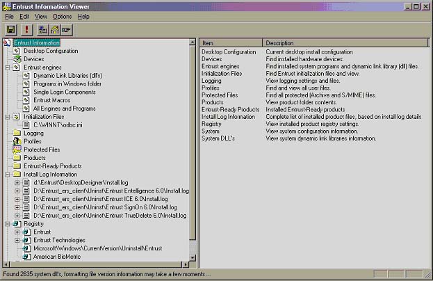
Task: Expand the DesktopDesigner Install.log entry
Action: [x=17, y=182]
